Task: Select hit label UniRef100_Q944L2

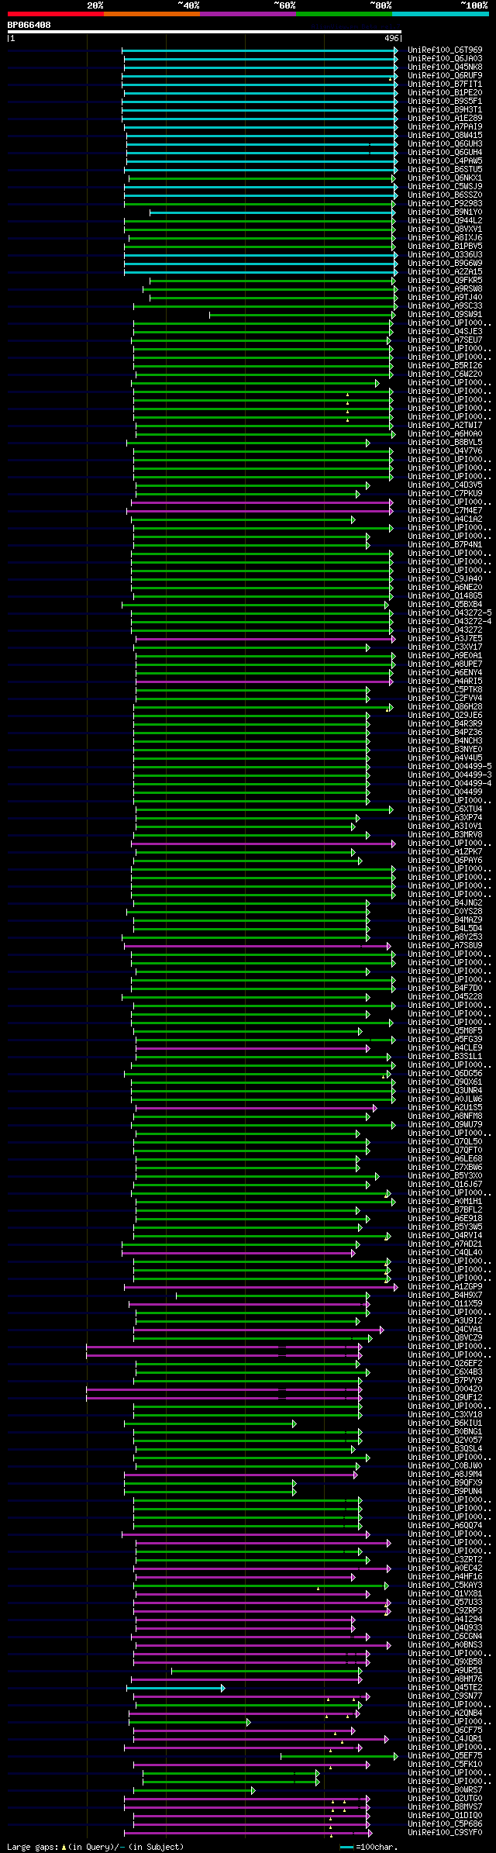Action: click(x=445, y=220)
